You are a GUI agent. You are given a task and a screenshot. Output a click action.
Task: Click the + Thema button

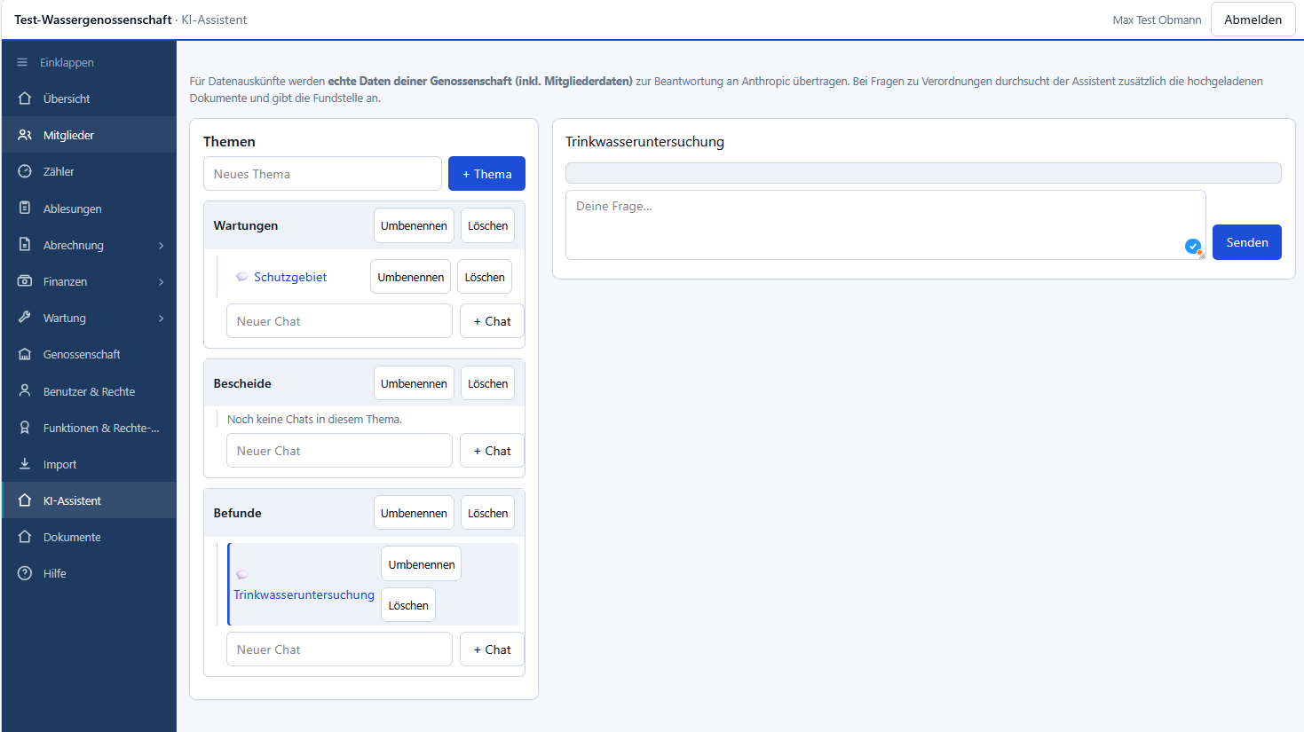pos(486,174)
